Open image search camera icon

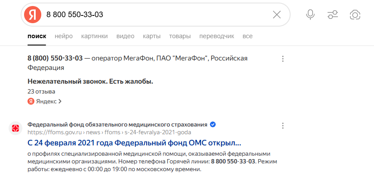(x=355, y=15)
